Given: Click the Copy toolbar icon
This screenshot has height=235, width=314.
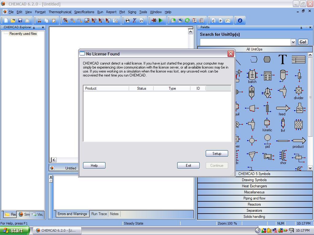Looking at the screenshot, I should (x=47, y=21).
